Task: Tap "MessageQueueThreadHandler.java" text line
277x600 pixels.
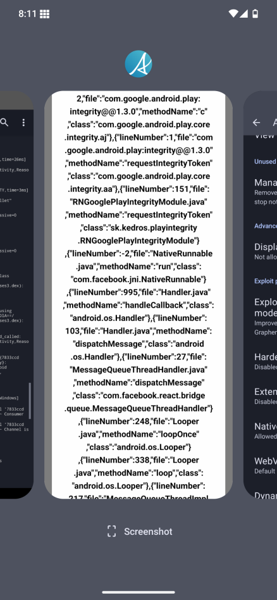Action: coord(138,369)
